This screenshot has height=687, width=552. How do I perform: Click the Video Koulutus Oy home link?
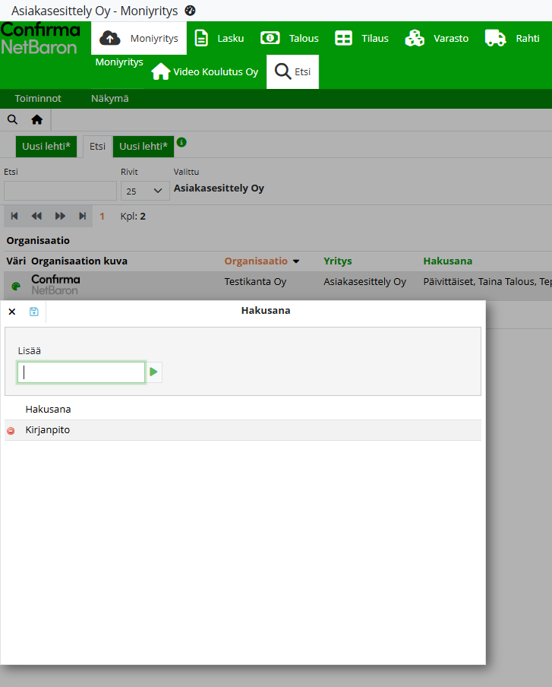click(205, 72)
